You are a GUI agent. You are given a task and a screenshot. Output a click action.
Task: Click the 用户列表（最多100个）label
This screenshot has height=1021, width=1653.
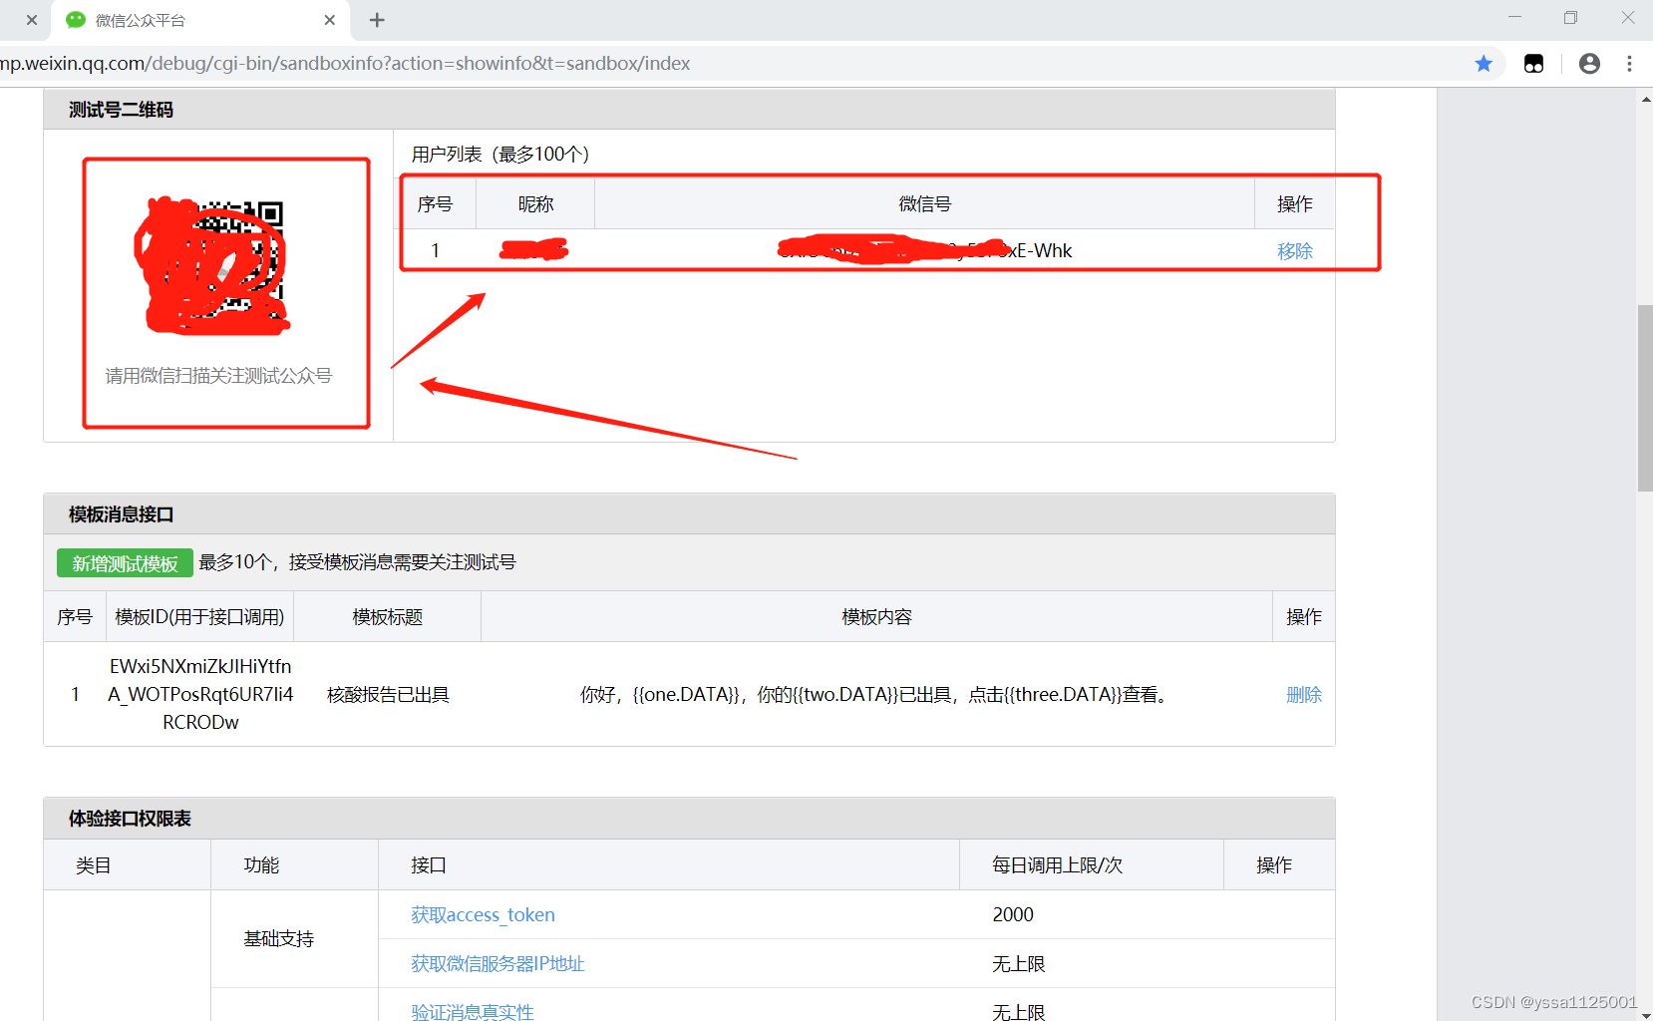click(500, 155)
